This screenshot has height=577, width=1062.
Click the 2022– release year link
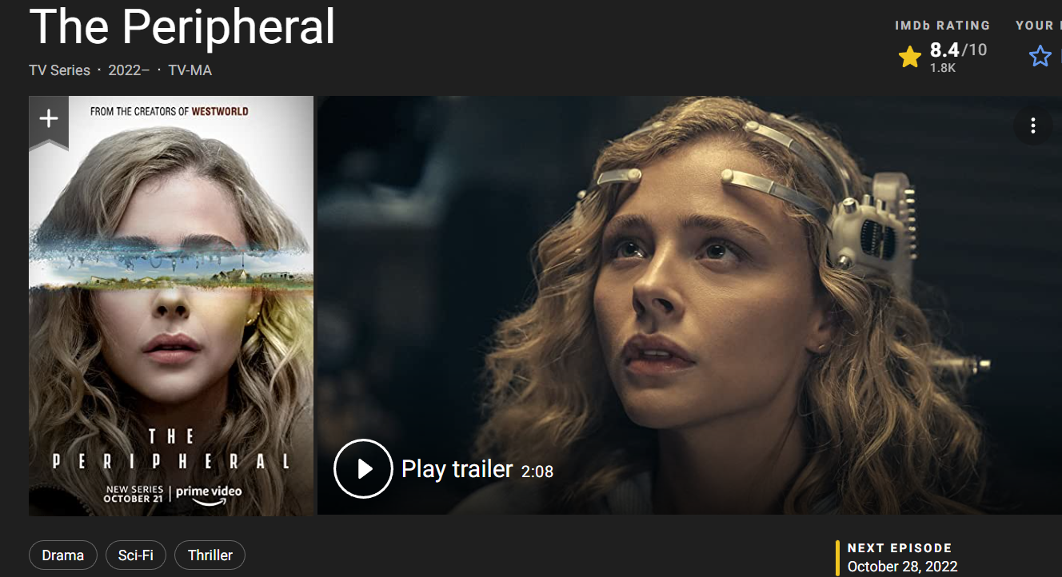(x=129, y=70)
